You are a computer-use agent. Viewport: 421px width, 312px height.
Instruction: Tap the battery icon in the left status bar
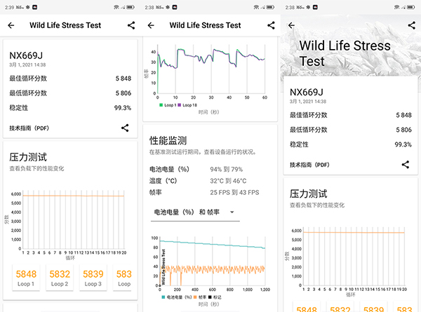click(x=131, y=6)
